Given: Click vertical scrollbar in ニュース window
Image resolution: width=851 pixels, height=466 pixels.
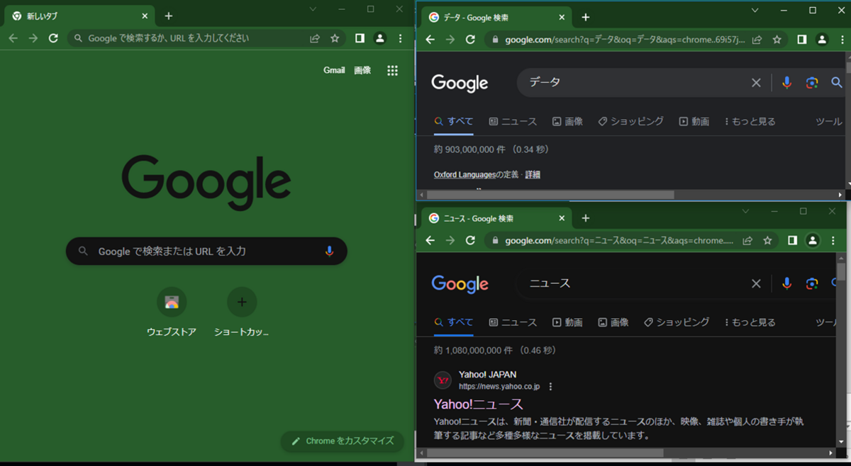Looking at the screenshot, I should click(x=841, y=272).
